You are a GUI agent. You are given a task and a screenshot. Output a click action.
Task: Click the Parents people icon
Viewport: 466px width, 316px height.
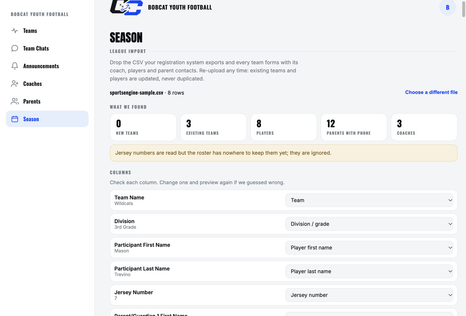[x=14, y=101]
